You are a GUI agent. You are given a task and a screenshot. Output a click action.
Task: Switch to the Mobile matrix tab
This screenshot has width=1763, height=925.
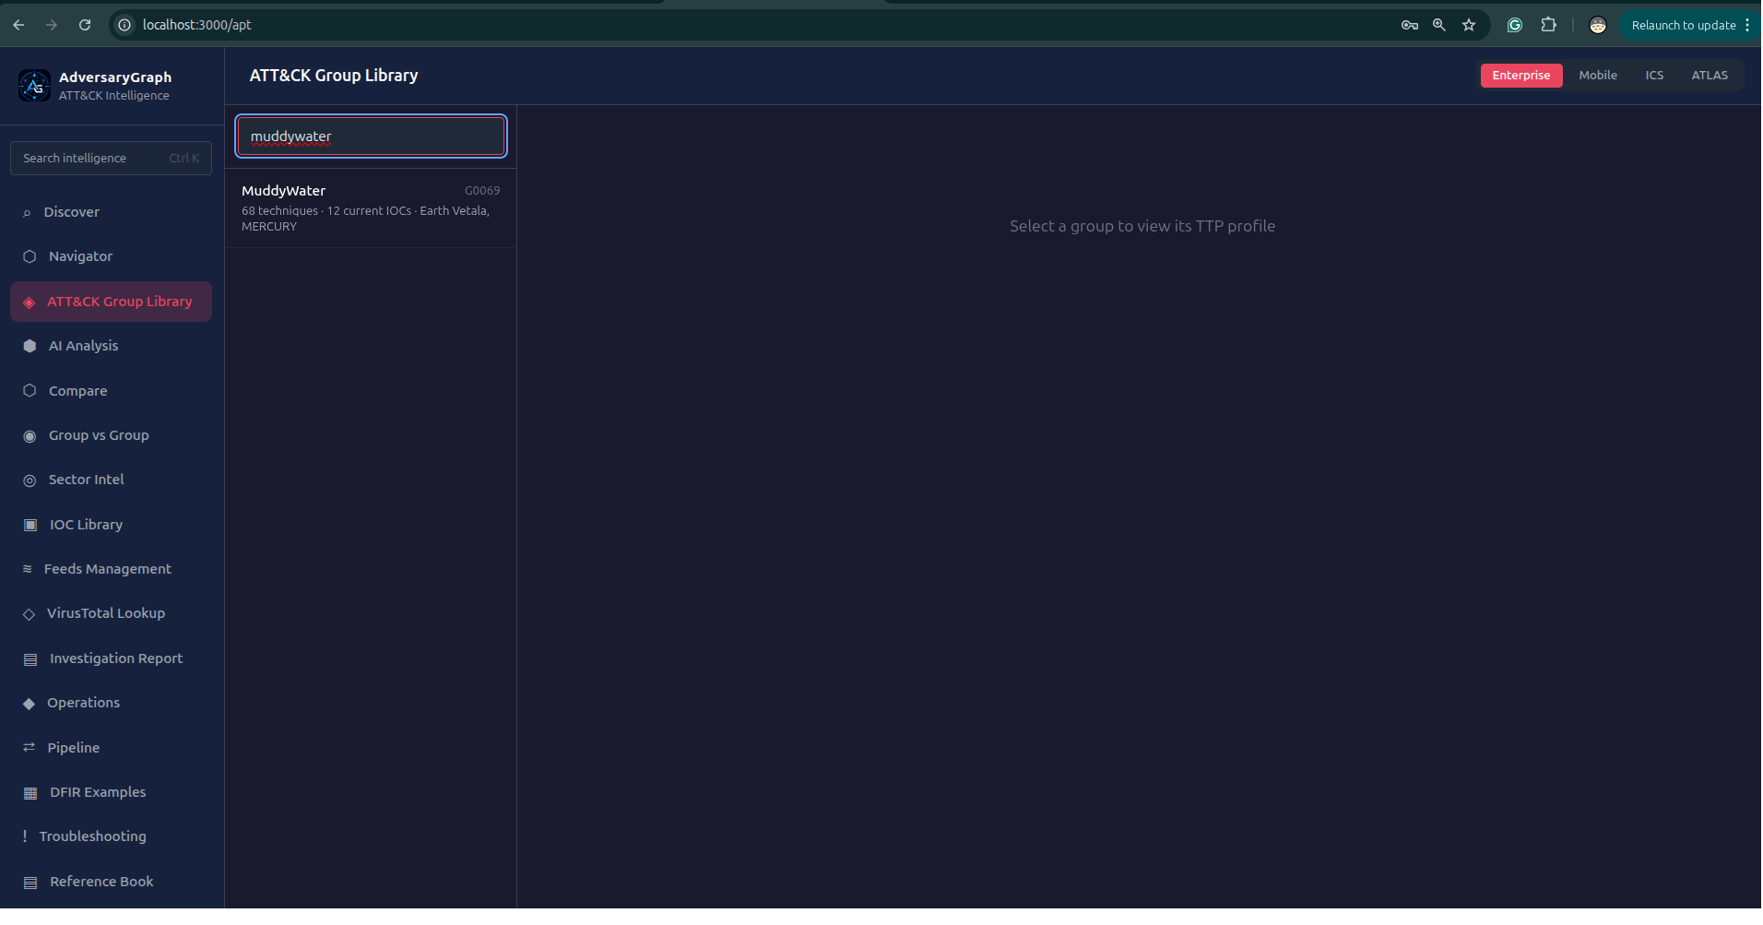click(1598, 76)
